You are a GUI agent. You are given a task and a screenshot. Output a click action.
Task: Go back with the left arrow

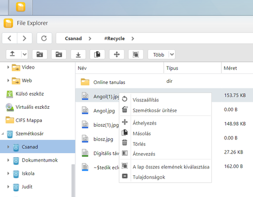click(x=9, y=38)
